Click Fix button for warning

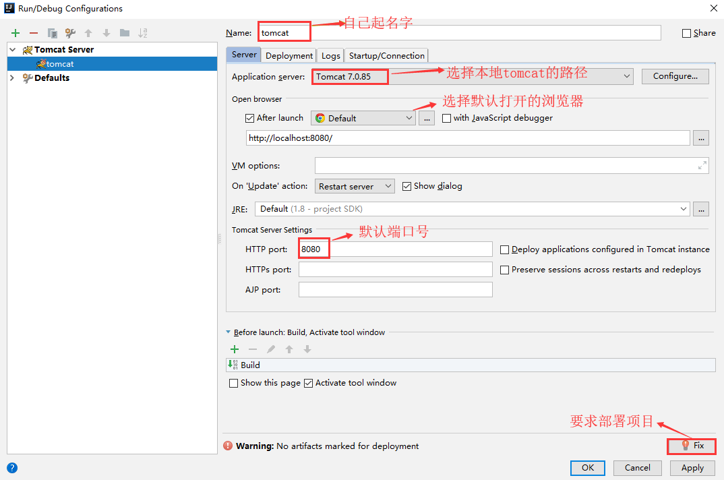[692, 446]
